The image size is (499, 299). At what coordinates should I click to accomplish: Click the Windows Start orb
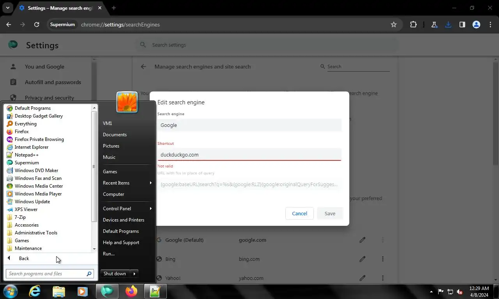click(10, 291)
